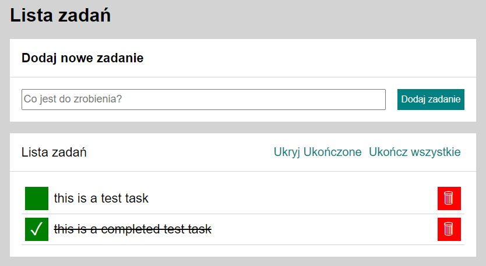Click "Lista zadań" heading of the tasks panel

click(x=54, y=152)
